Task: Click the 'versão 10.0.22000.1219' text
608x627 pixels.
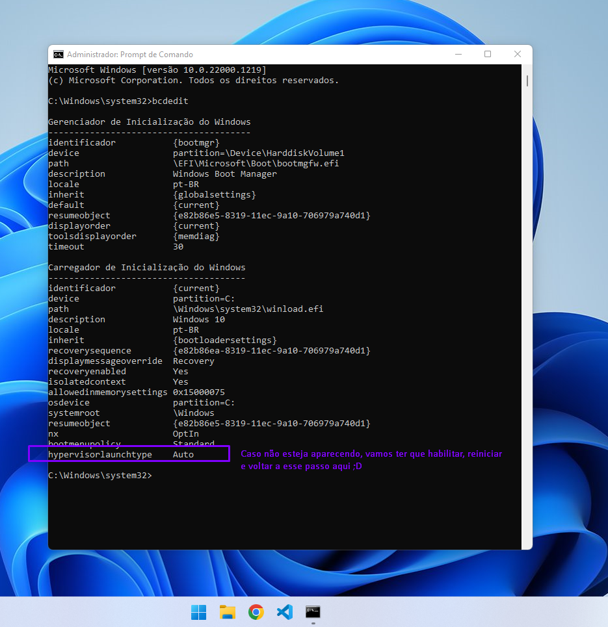Action: point(204,70)
